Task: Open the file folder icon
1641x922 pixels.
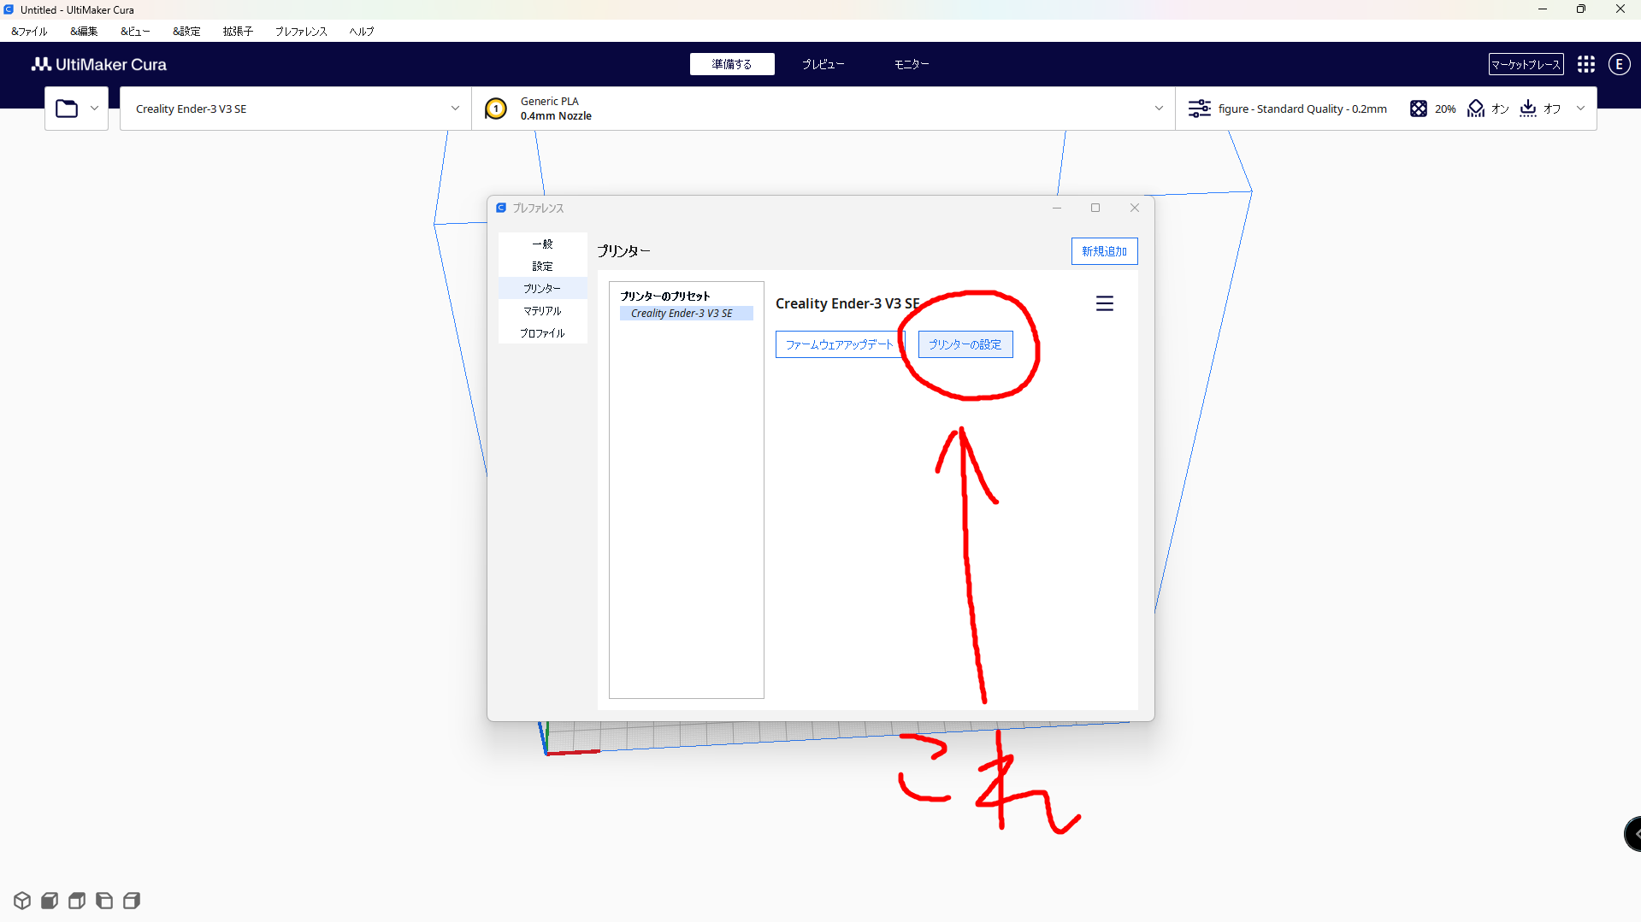Action: [67, 109]
